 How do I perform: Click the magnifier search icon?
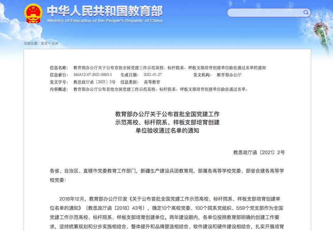pos(306,13)
